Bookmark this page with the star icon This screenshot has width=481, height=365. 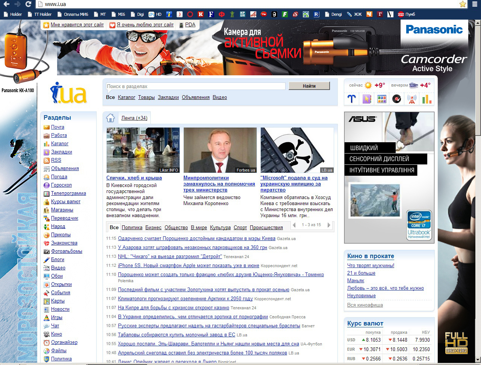point(463,4)
